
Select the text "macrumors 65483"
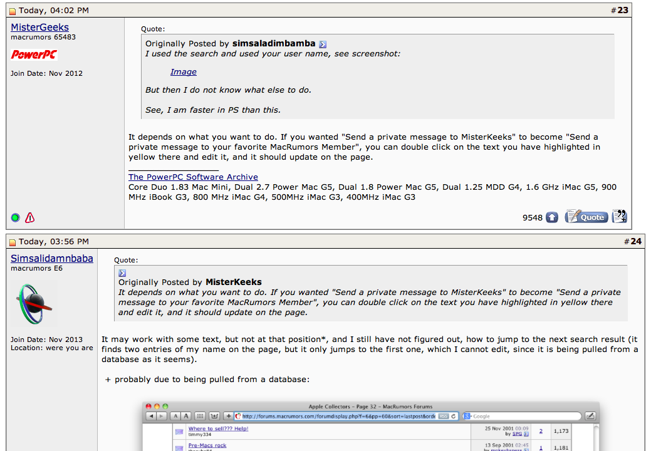[43, 37]
